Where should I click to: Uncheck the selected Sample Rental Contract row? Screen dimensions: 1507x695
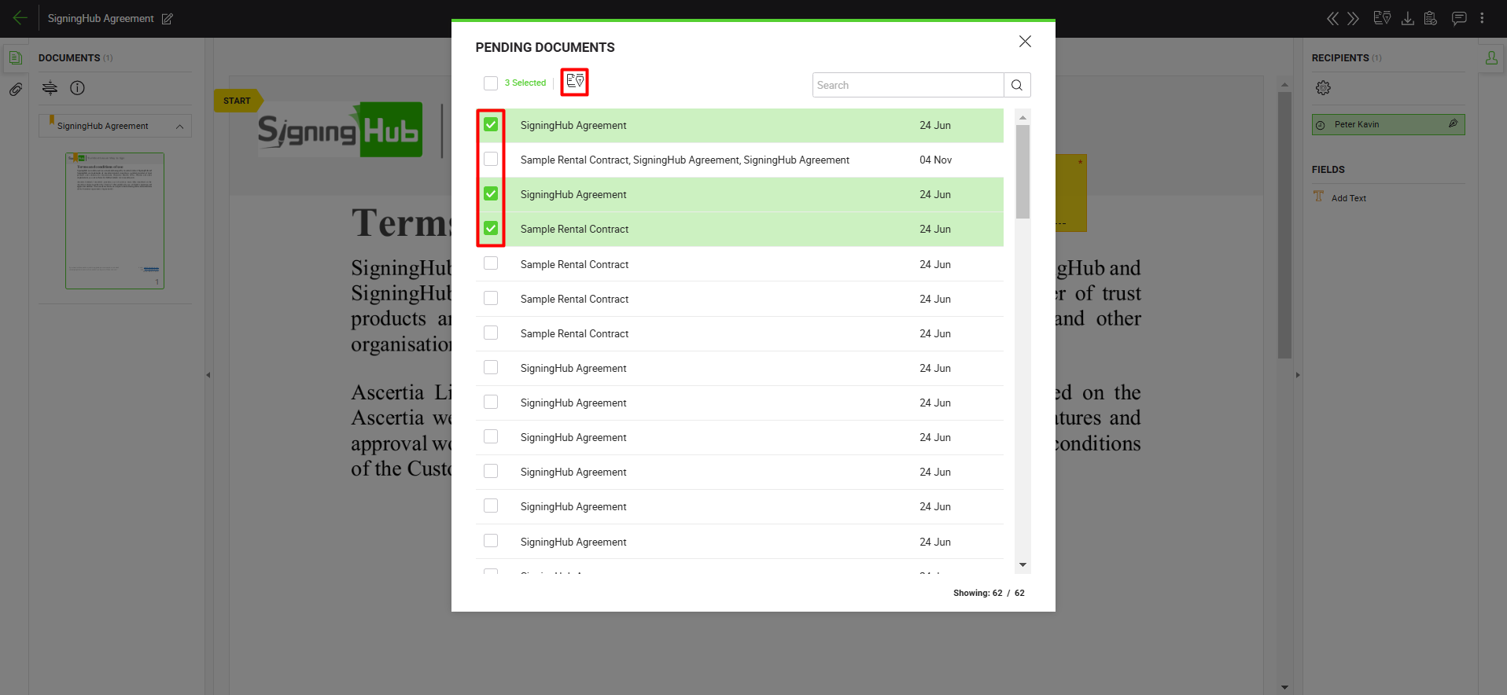(491, 229)
